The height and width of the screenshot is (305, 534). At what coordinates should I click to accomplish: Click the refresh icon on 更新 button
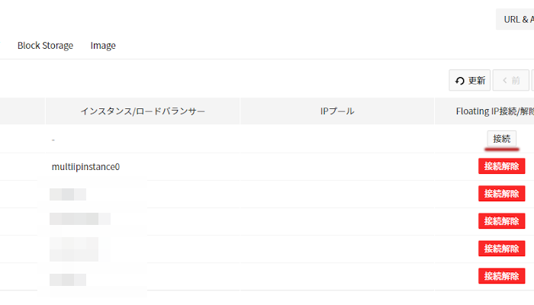coord(460,81)
